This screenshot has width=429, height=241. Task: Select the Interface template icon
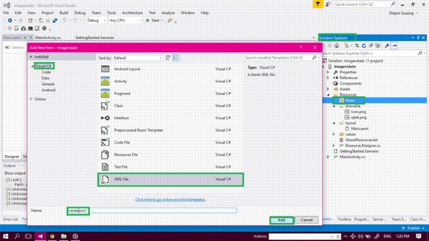click(105, 118)
